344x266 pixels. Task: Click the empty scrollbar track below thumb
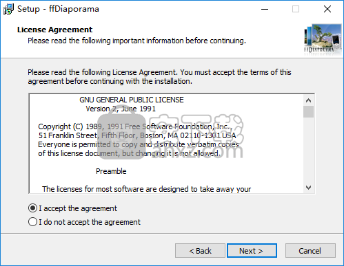point(308,150)
